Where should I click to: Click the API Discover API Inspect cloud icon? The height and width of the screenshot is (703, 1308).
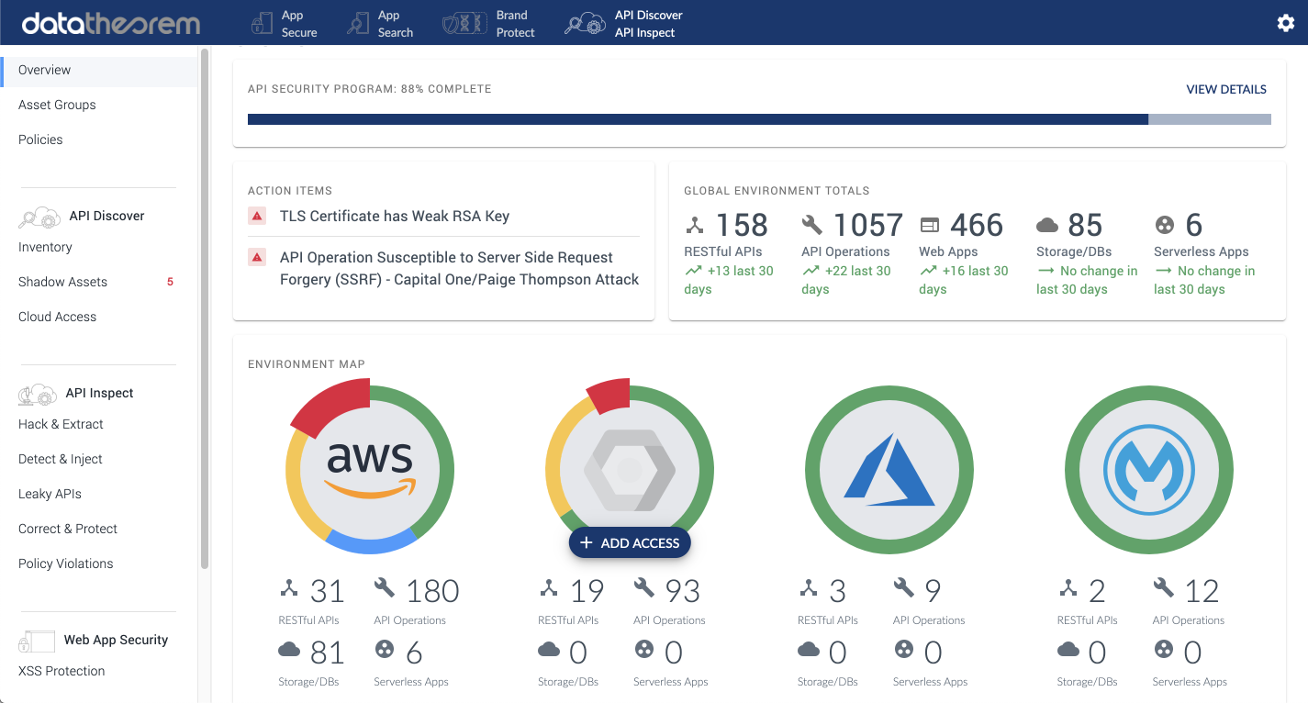tap(585, 24)
